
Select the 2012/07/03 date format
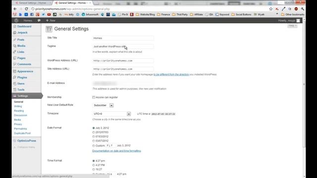94,133
